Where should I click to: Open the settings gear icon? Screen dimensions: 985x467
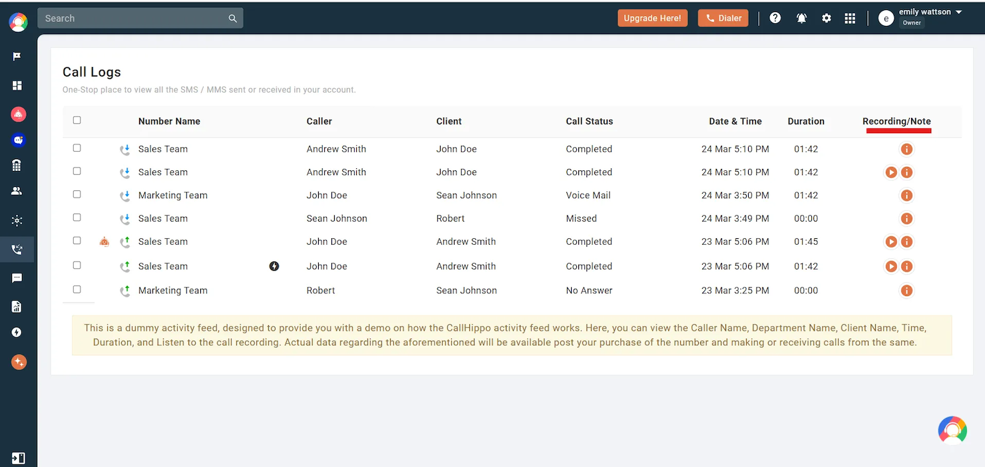[826, 18]
